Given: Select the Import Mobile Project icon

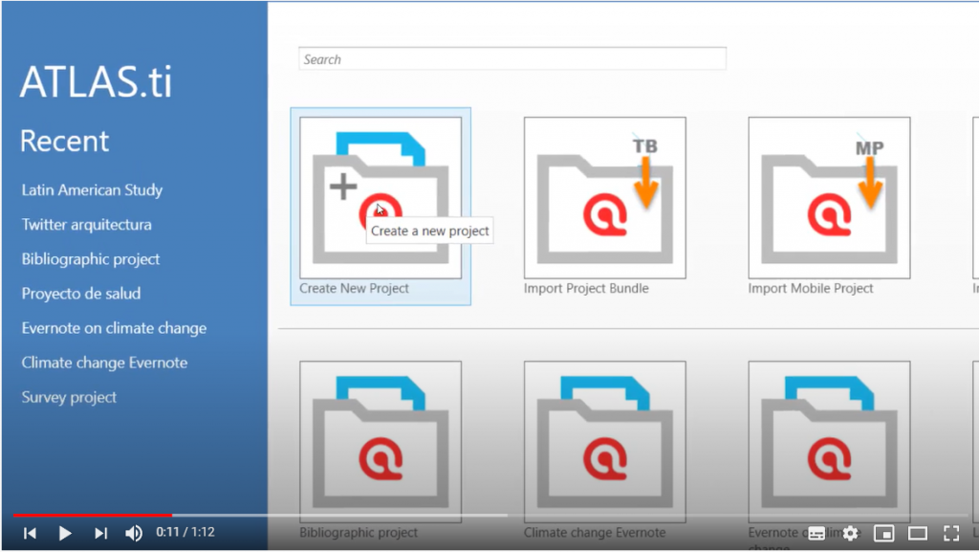Looking at the screenshot, I should (x=828, y=197).
